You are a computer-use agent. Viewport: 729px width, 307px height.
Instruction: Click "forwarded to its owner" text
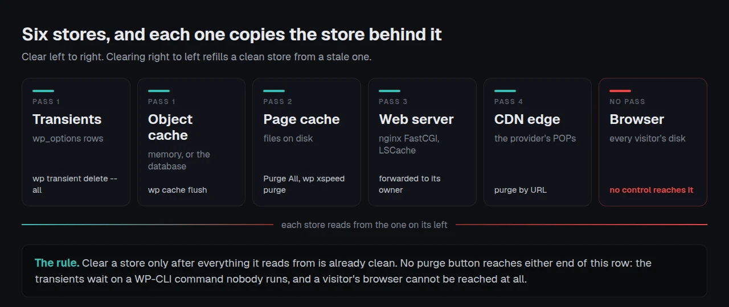(410, 184)
